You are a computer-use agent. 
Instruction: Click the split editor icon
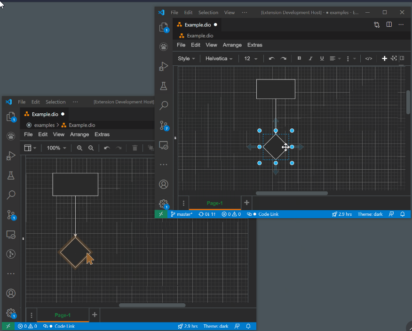(389, 24)
